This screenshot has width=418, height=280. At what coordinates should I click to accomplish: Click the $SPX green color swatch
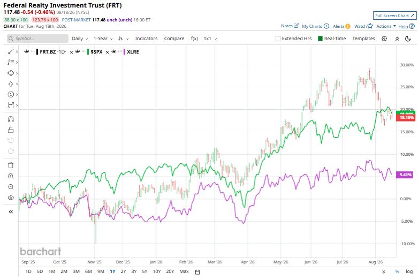coord(88,52)
